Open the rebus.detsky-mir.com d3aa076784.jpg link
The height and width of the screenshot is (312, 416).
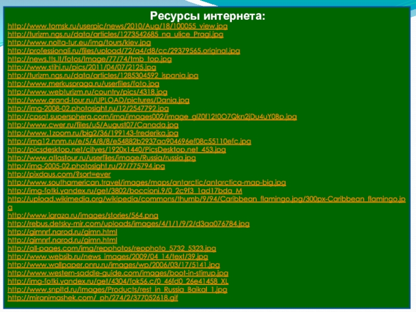(x=128, y=224)
